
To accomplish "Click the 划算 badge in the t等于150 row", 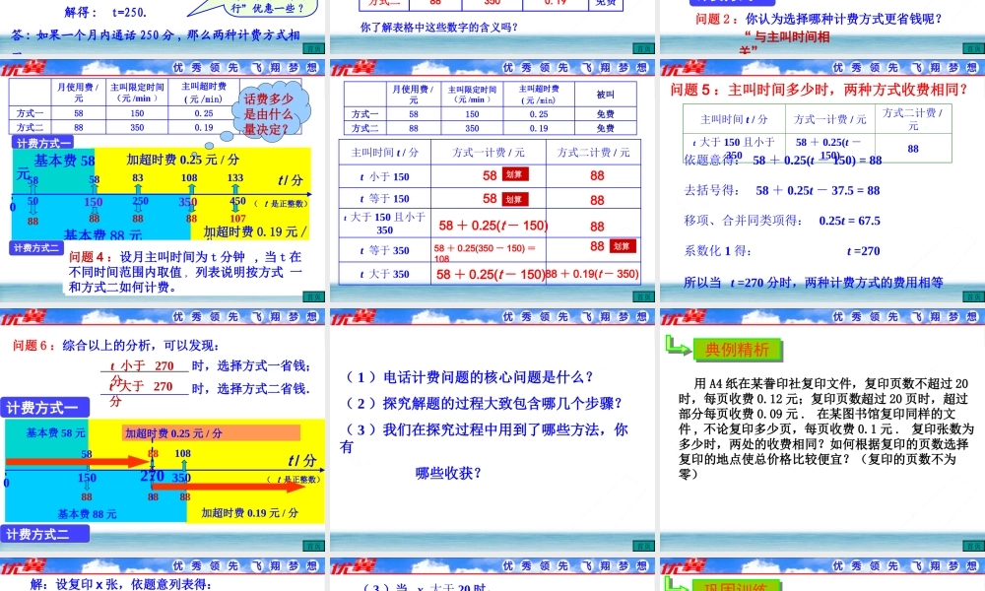I will pos(514,200).
